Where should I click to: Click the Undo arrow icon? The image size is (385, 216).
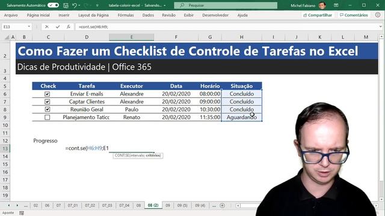(x=75, y=5)
